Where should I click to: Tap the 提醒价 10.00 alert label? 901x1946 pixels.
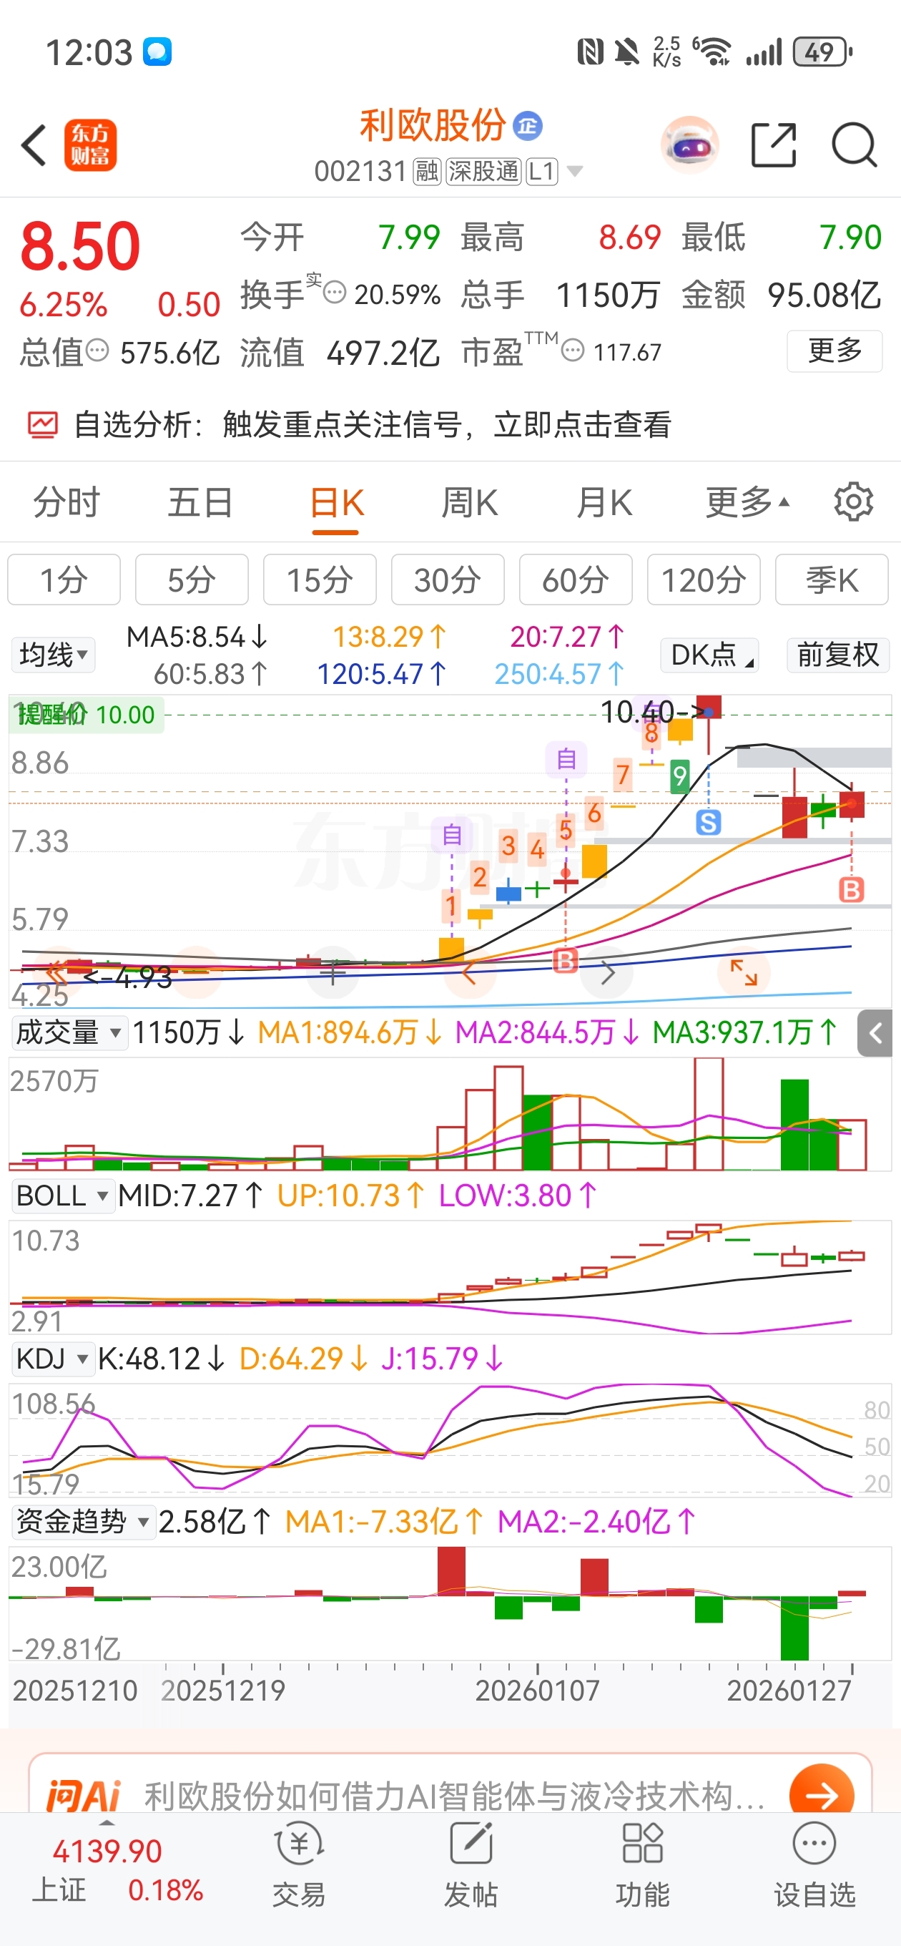86,714
